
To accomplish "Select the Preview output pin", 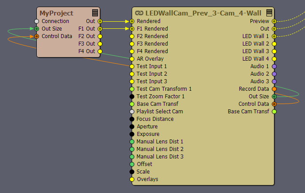I will tap(274, 21).
